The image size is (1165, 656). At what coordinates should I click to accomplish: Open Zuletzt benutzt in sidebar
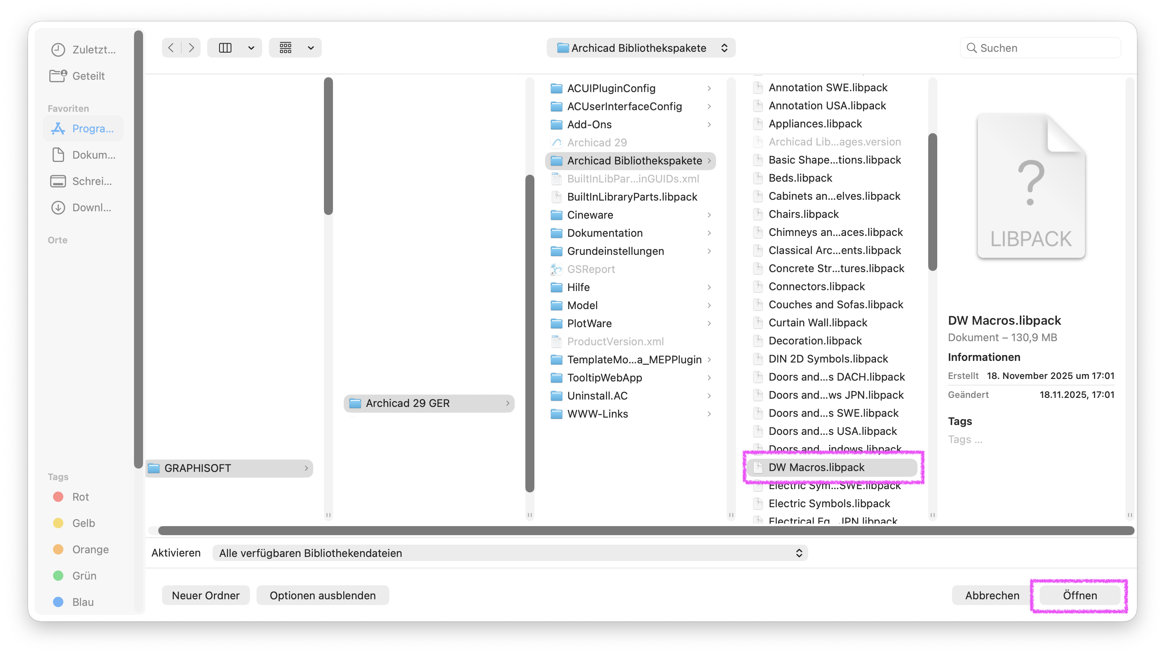[x=84, y=49]
